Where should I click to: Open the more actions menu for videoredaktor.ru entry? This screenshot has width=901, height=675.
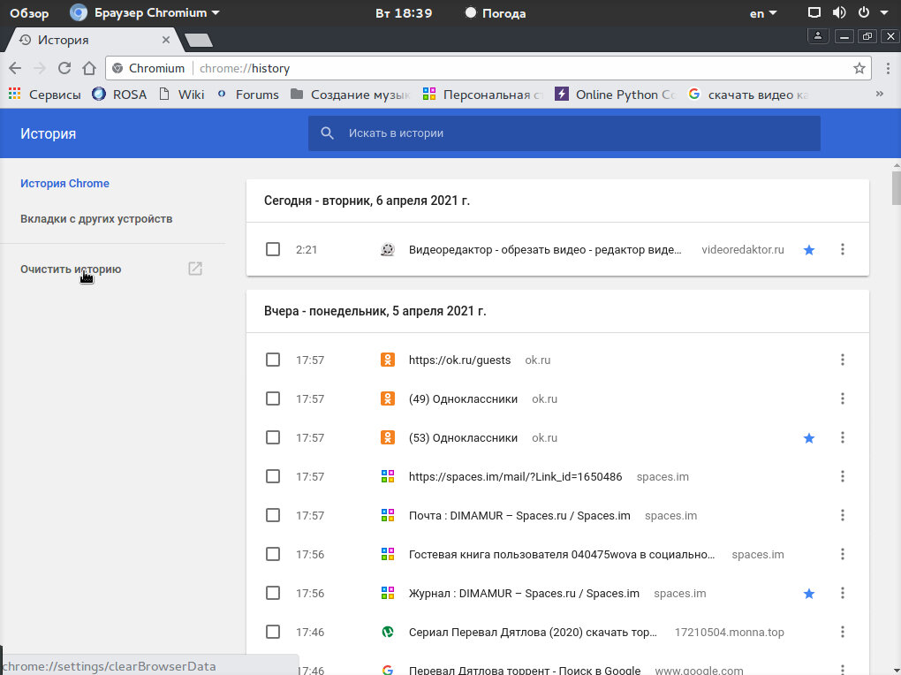(843, 249)
